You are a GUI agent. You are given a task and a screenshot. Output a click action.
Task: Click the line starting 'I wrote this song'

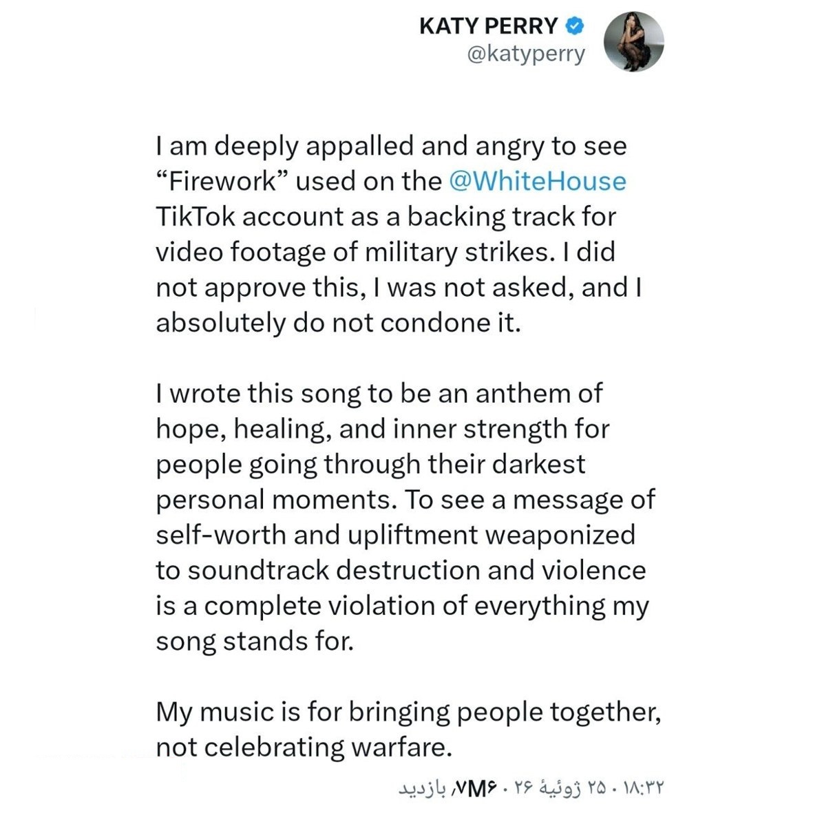tap(379, 394)
